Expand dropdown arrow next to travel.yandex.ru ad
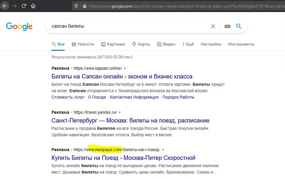285x179 pixels. pos(120,112)
